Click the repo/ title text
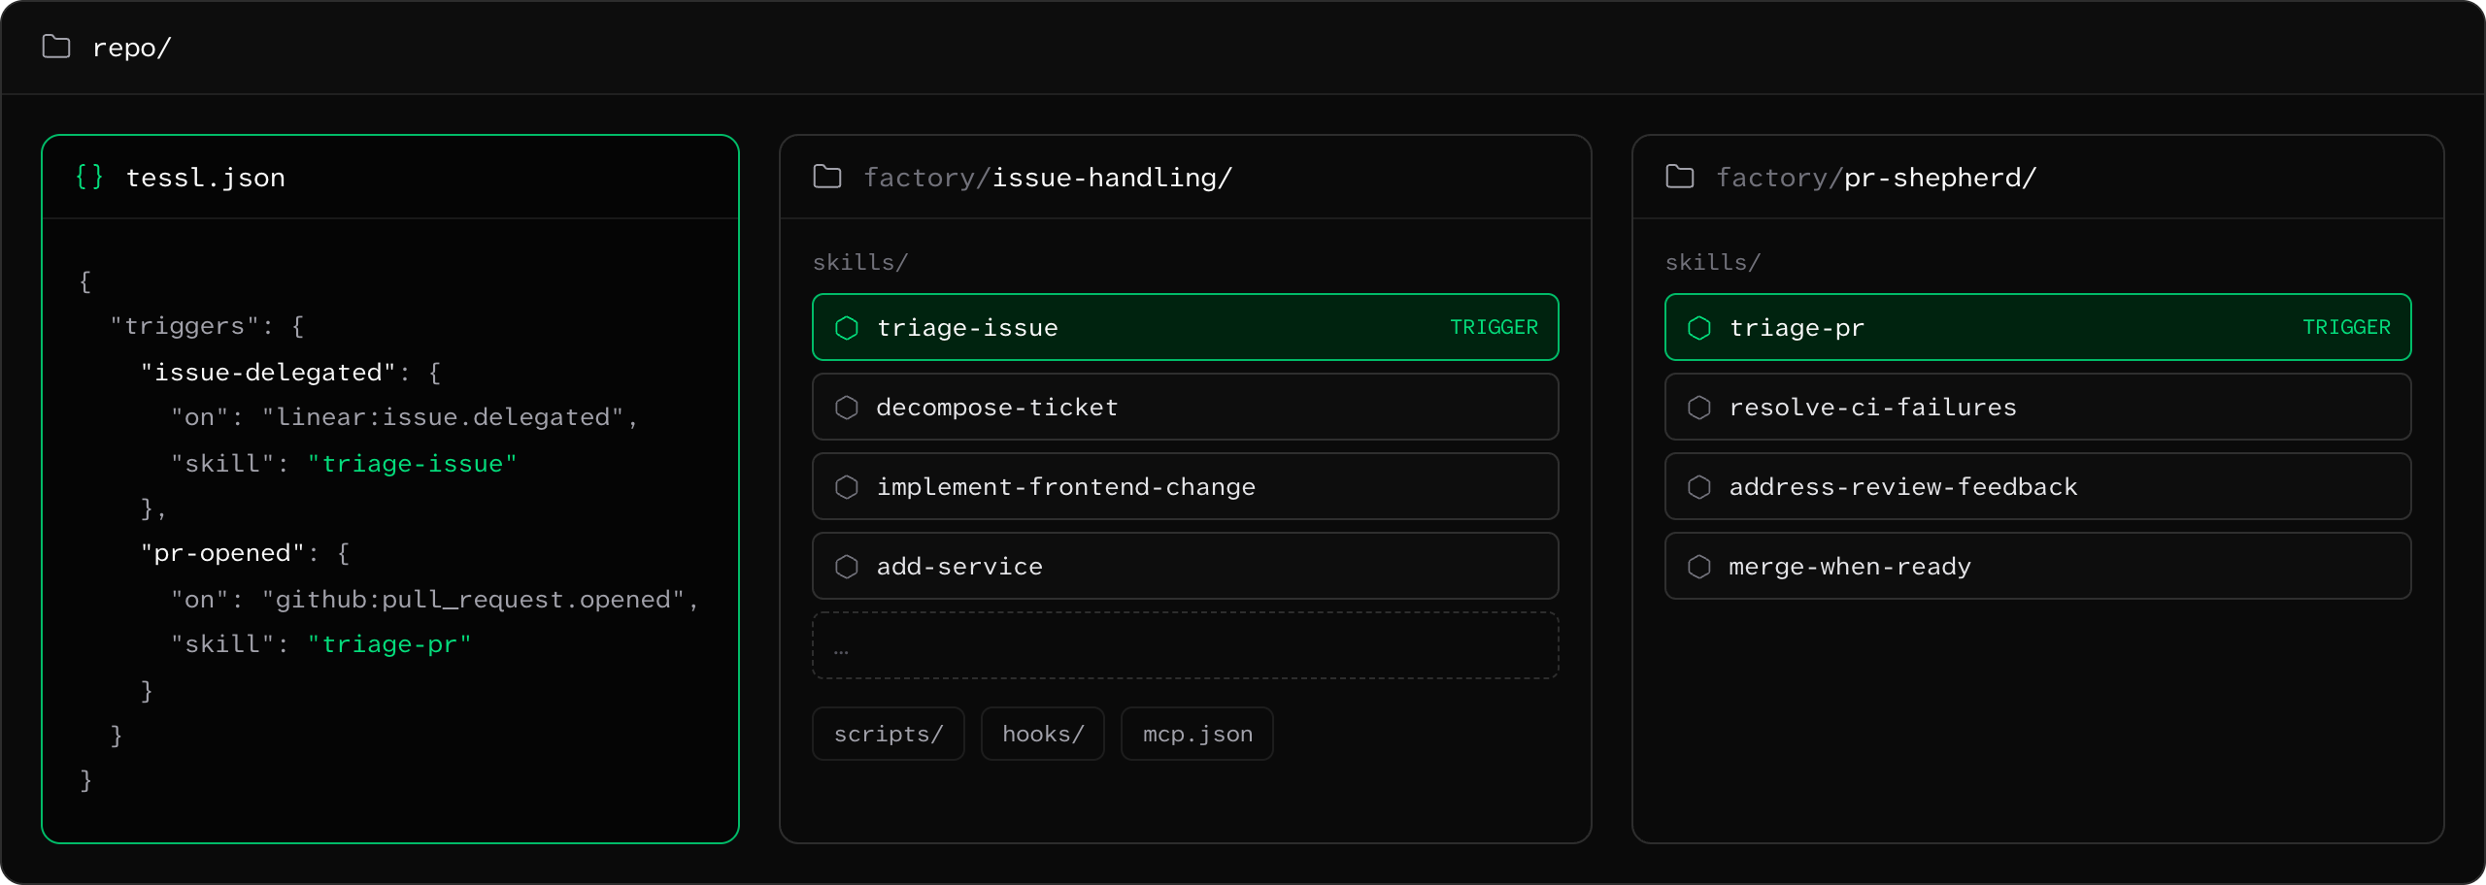 click(x=131, y=48)
